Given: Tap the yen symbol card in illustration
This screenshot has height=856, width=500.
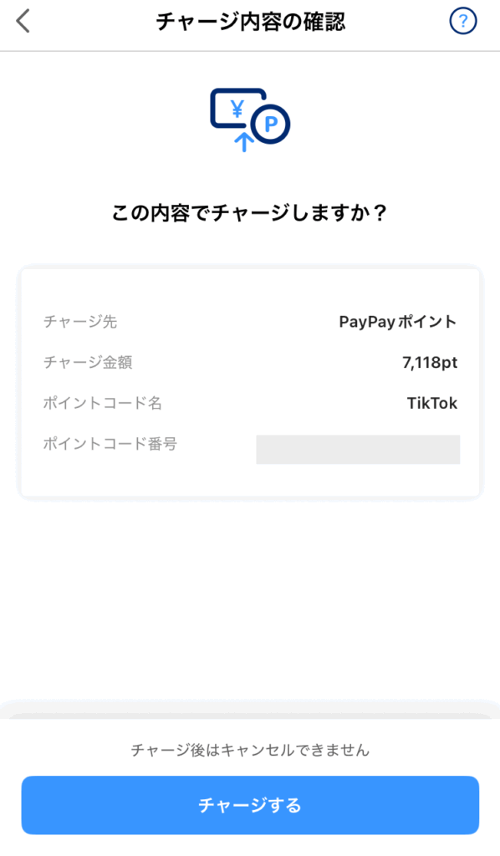Looking at the screenshot, I should click(x=237, y=109).
